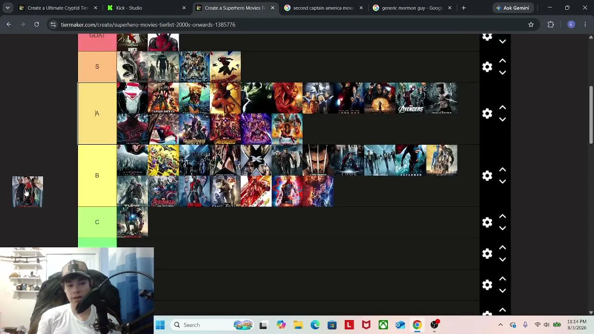Open McAfee from the taskbar

tap(366, 325)
